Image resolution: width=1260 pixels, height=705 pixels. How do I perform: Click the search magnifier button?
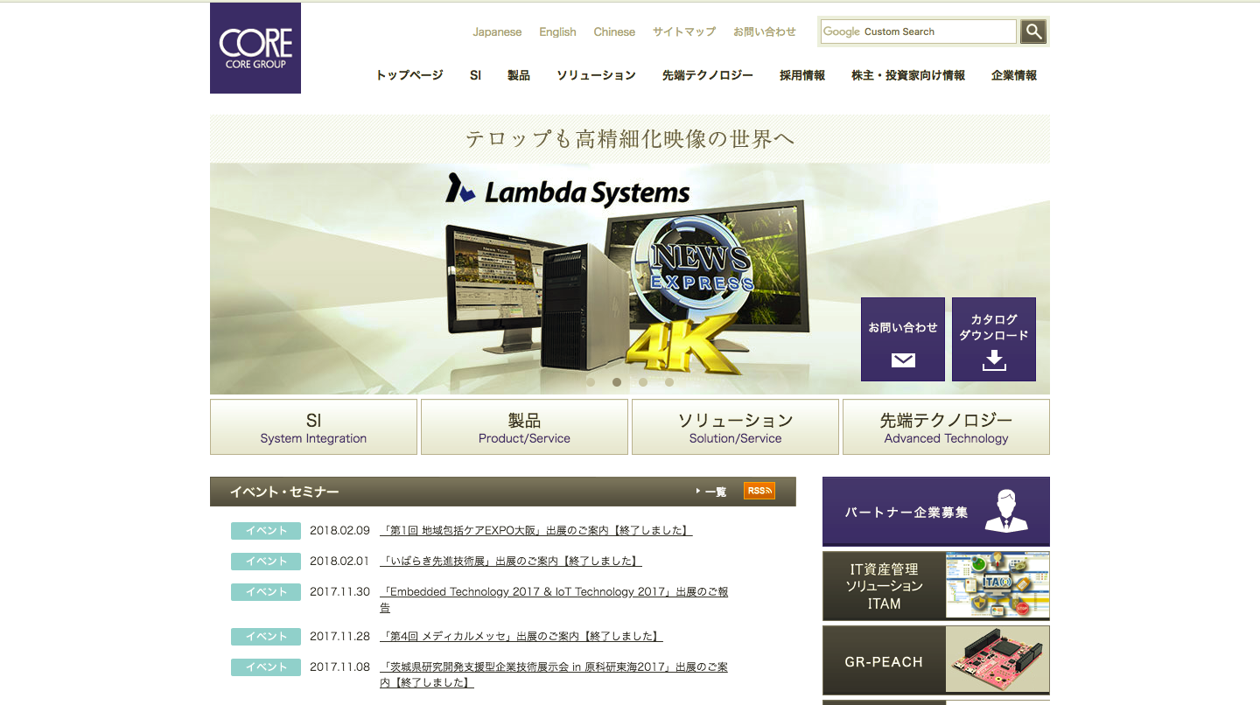(1033, 31)
